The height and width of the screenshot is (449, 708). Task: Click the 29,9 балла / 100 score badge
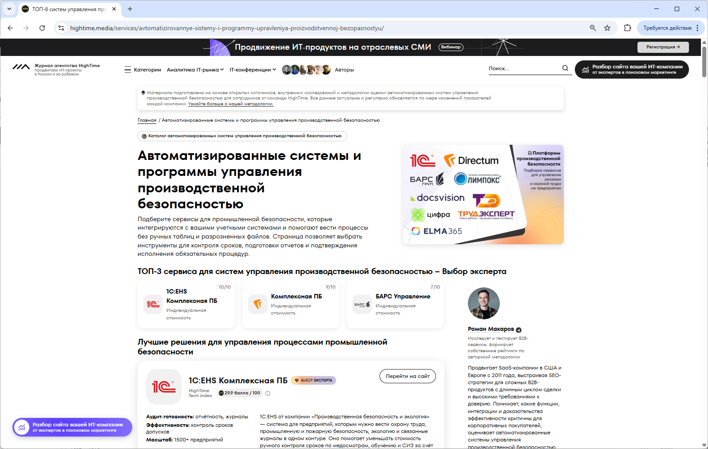[x=239, y=393]
